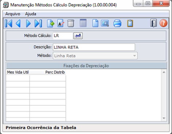Click the scroll down arrow of the grid
This screenshot has height=134, width=172.
(164, 118)
